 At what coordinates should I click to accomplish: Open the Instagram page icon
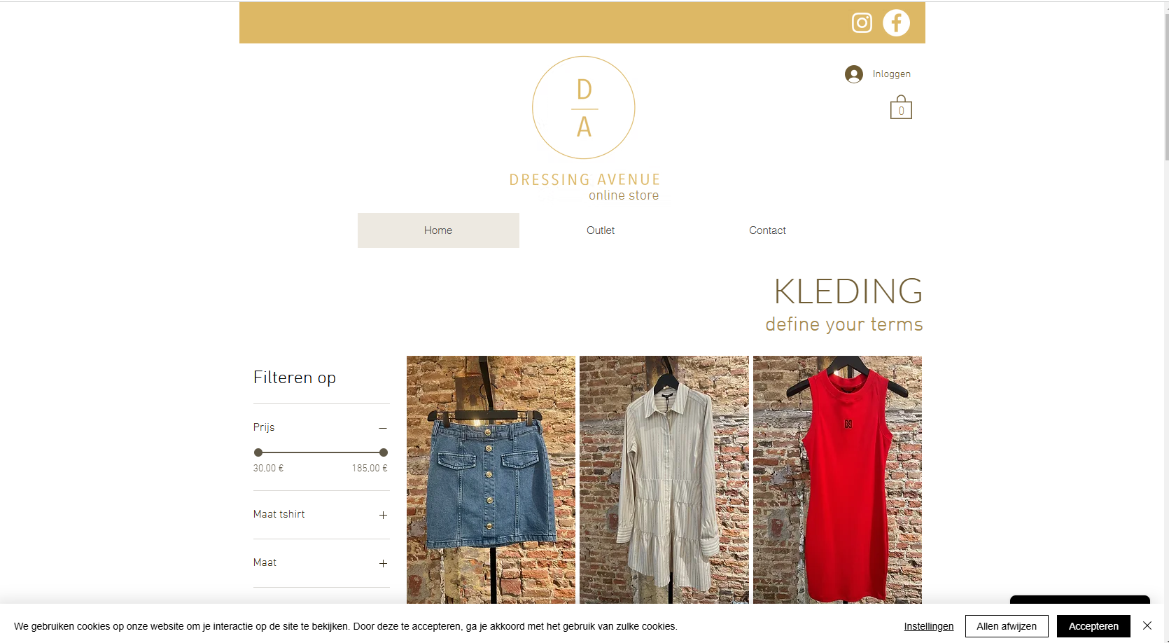pyautogui.click(x=862, y=23)
